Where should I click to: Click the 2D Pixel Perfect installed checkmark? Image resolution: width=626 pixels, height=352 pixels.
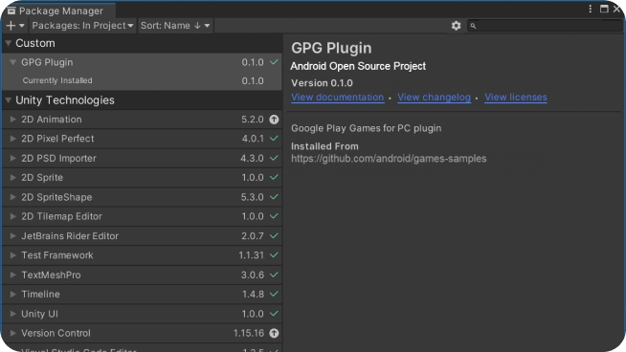tap(274, 139)
